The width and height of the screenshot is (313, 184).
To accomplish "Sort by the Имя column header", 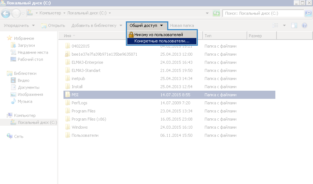I will pyautogui.click(x=68, y=36).
